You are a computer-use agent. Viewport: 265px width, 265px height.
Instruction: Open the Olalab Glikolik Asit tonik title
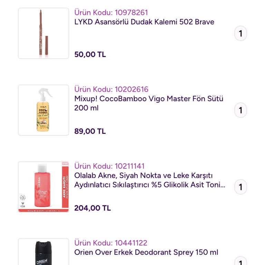pos(150,180)
